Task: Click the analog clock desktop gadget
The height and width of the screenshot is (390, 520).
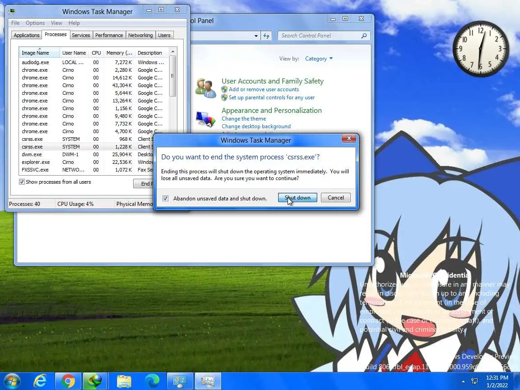Action: click(481, 49)
